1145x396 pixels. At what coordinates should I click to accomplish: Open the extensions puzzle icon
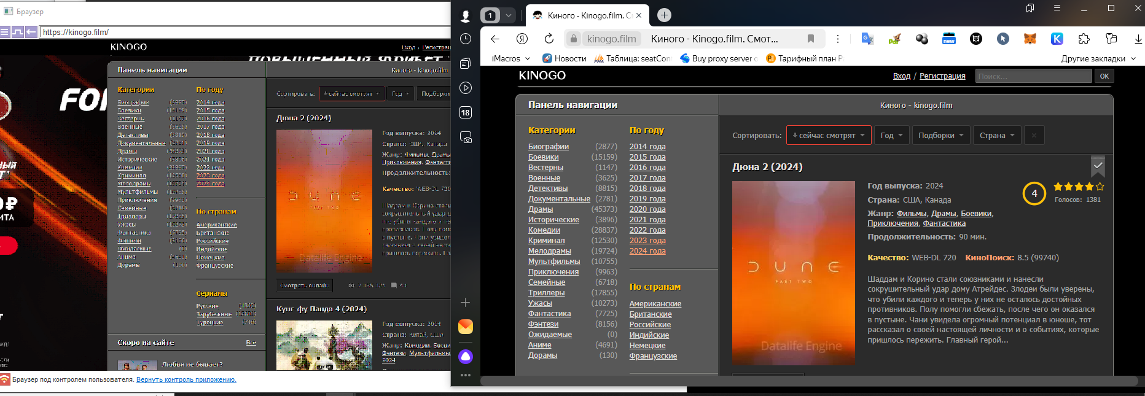[1084, 39]
